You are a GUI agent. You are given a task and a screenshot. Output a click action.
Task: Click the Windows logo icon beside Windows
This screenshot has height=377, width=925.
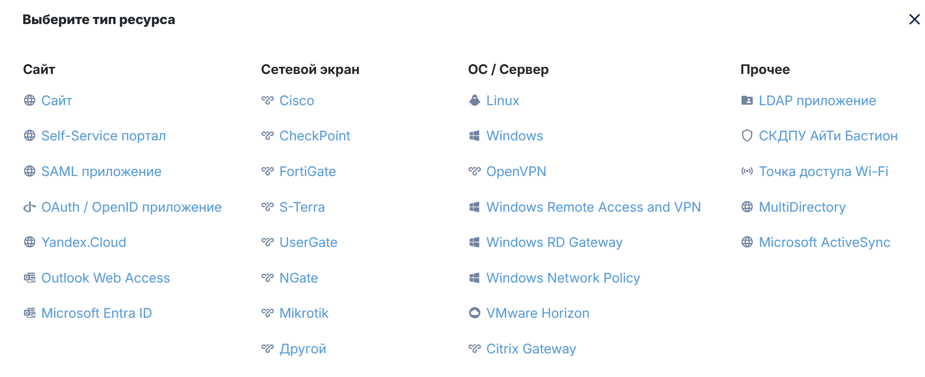point(474,136)
